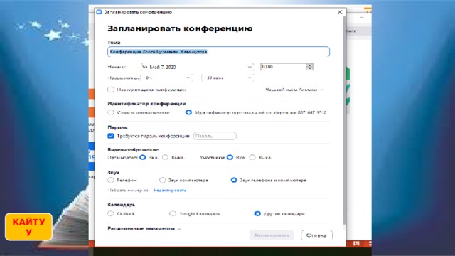Open the time zone (Часовой пояс) dropdown

[294, 90]
